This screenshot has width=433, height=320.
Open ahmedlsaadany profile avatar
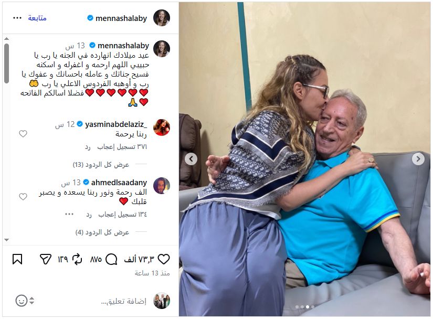[162, 186]
